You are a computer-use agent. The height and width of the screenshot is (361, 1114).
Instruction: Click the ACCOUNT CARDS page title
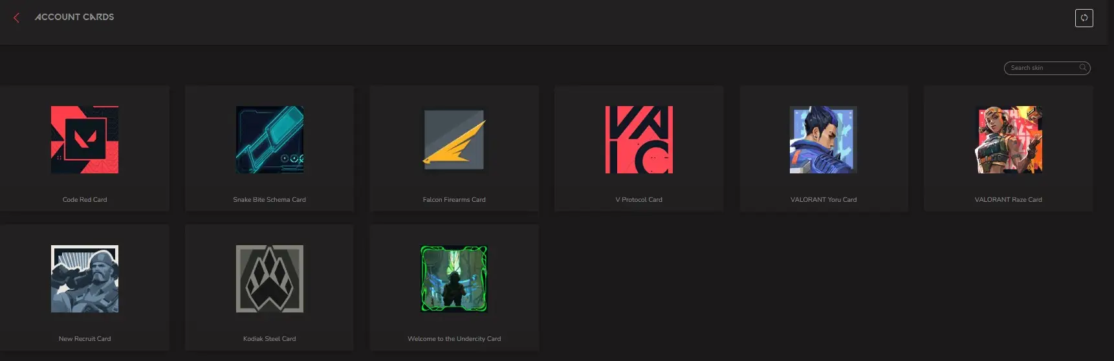[x=74, y=17]
